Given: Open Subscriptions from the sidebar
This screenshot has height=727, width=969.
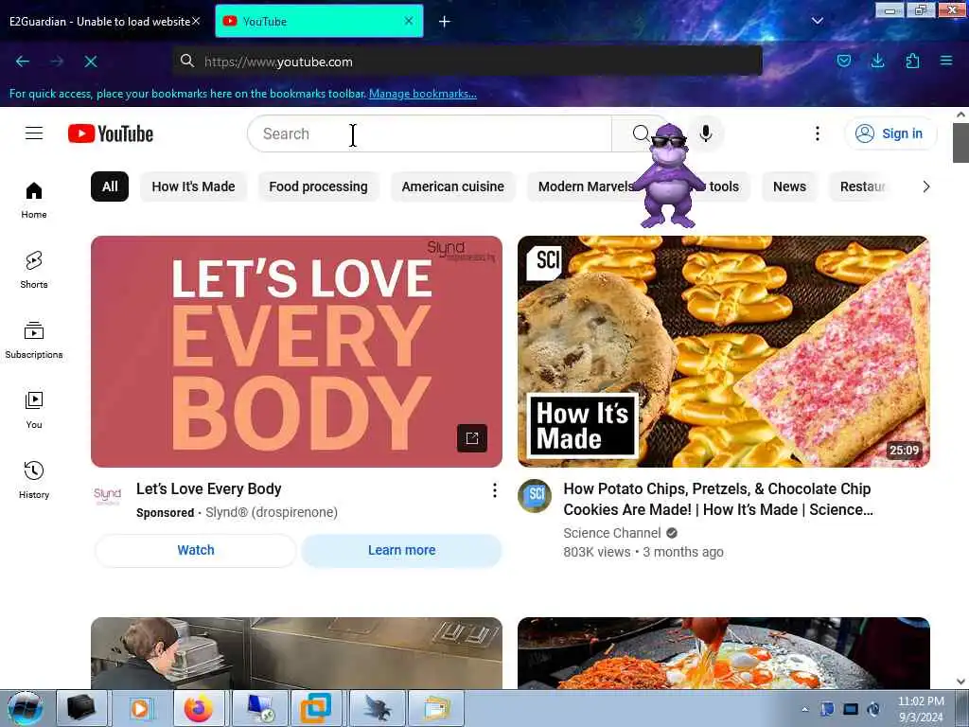Looking at the screenshot, I should pos(34,340).
